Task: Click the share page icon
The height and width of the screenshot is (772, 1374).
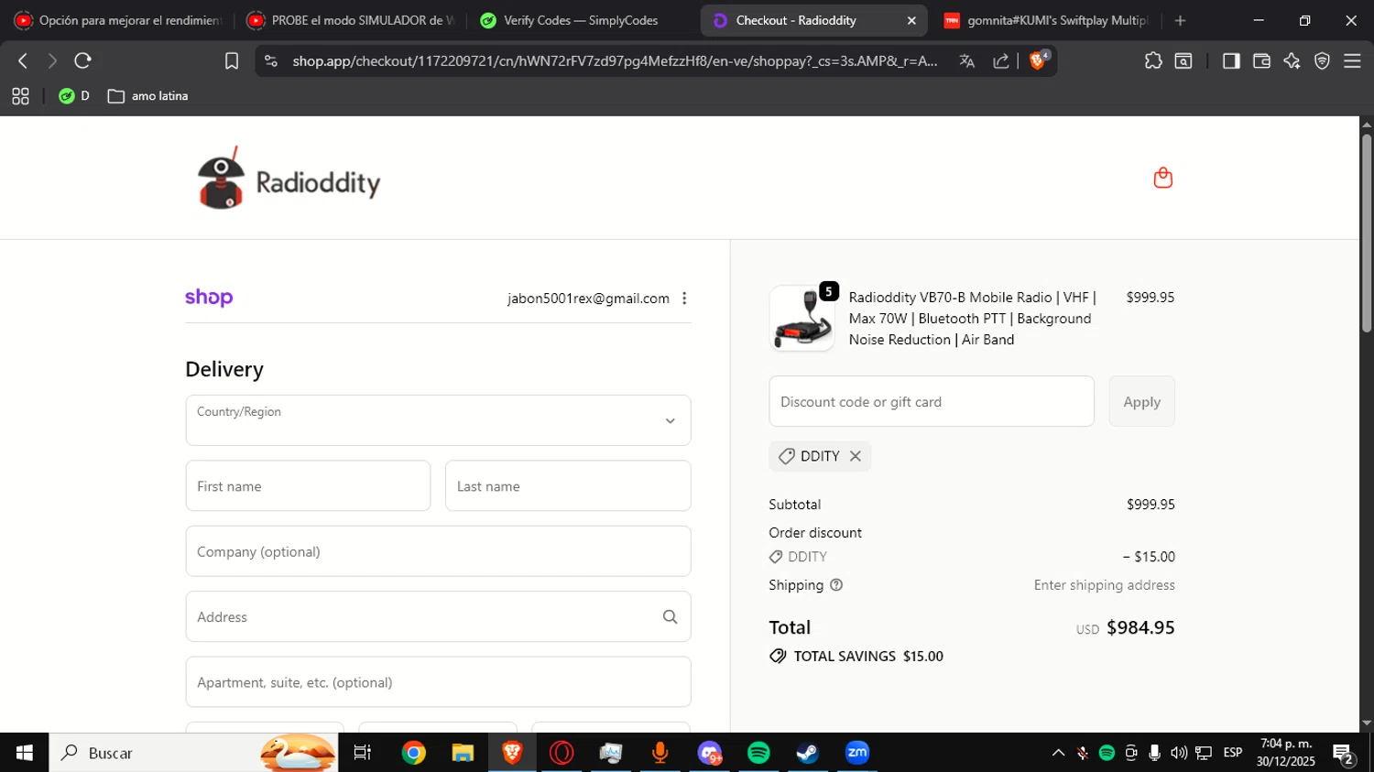Action: [x=1001, y=60]
